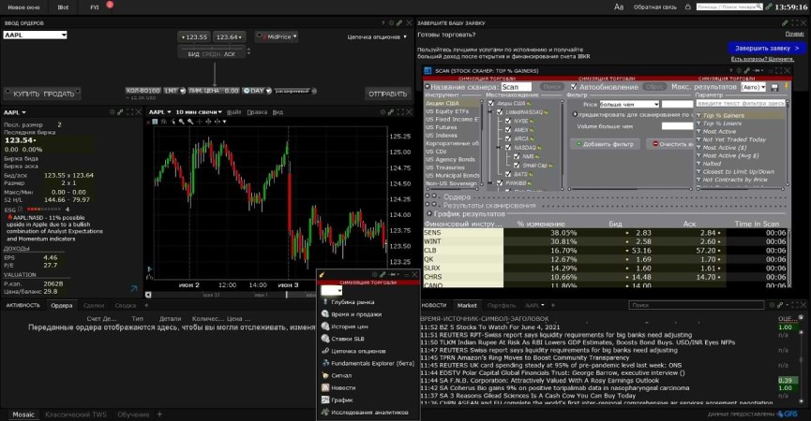Open Ставки SLB tool
Screen dimensions: 811x421
(x=348, y=339)
